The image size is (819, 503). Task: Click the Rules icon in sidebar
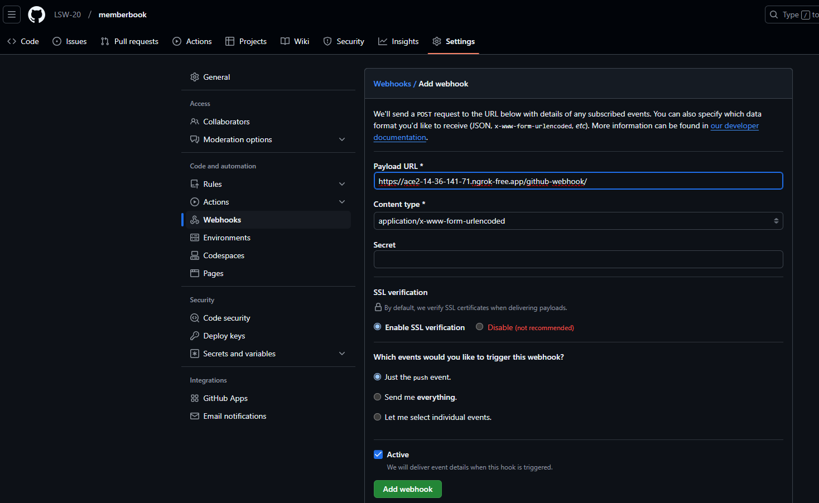(x=195, y=184)
